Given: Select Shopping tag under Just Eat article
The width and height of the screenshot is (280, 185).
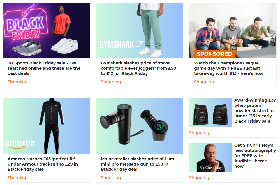Looking at the screenshot, I should pyautogui.click(x=204, y=82).
